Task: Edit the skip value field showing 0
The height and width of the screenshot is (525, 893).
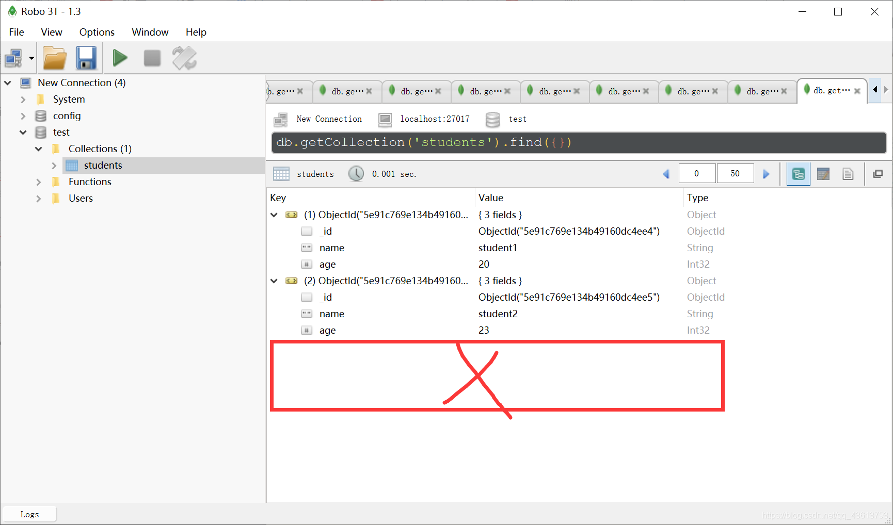Action: pos(697,173)
